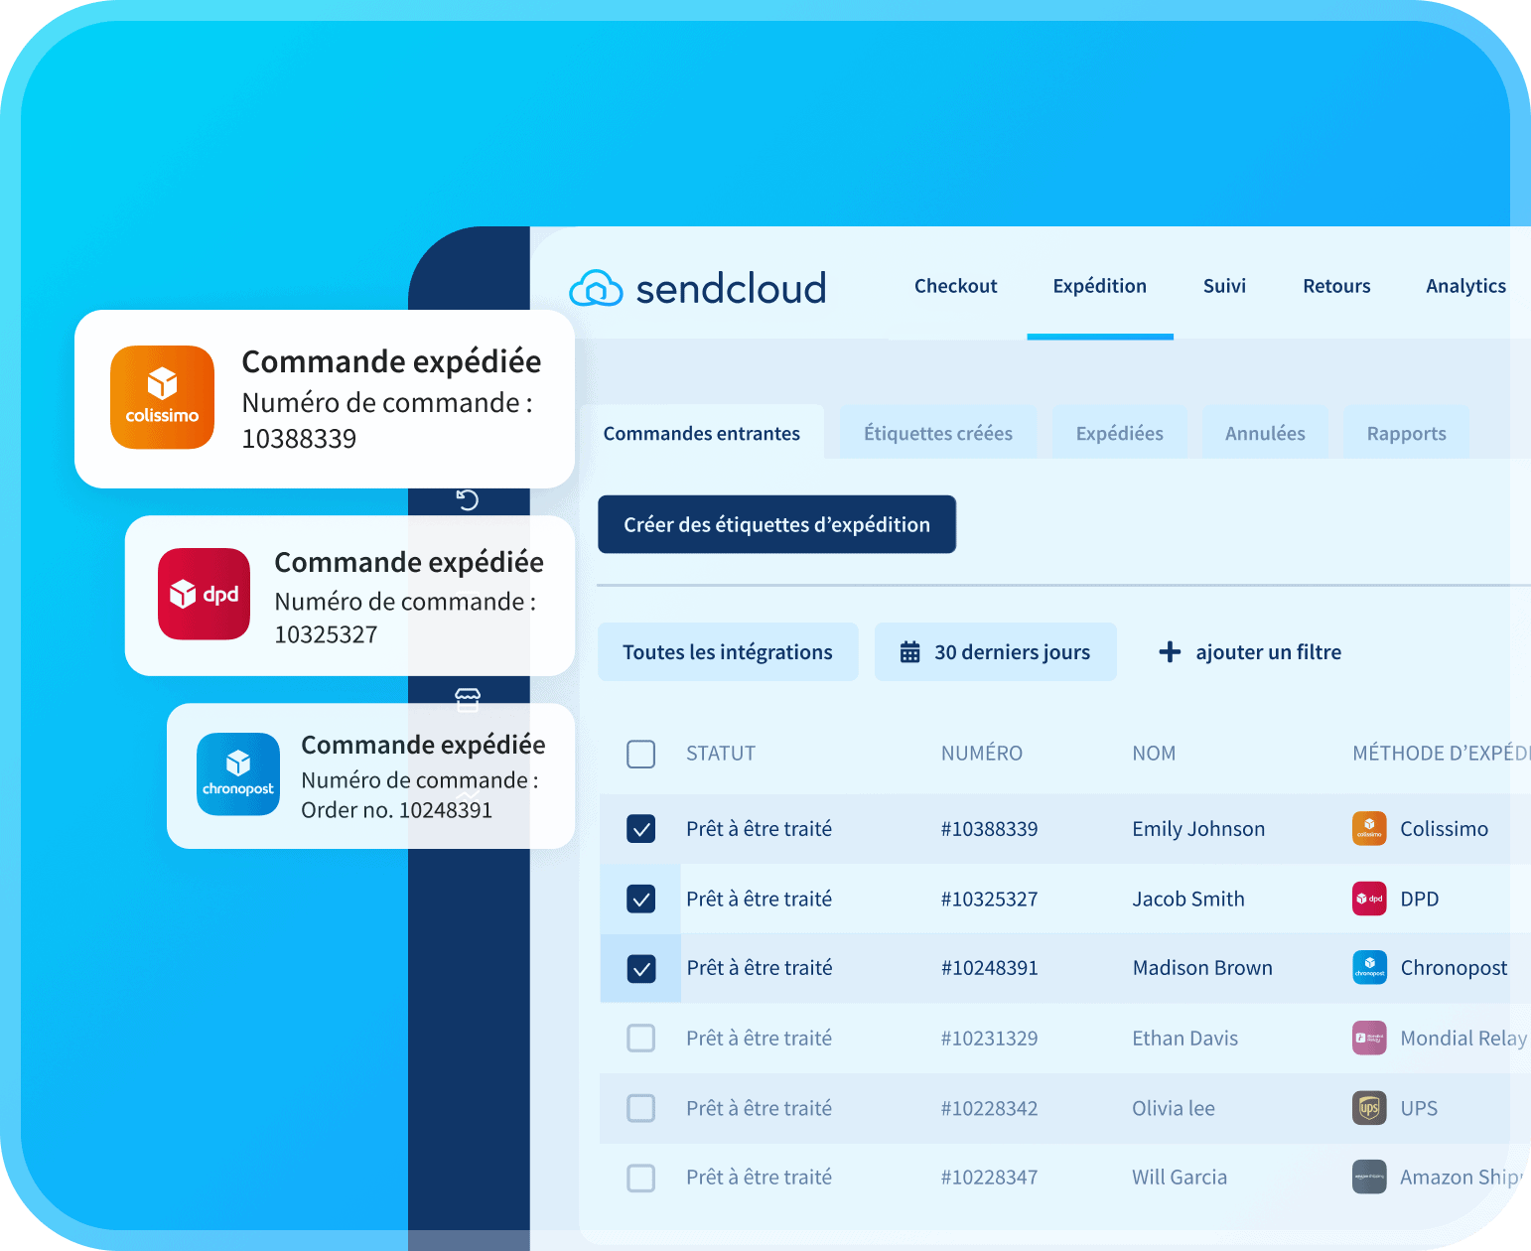Uncheck the checkbox for Madison Brown's order
This screenshot has width=1531, height=1251.
[641, 968]
